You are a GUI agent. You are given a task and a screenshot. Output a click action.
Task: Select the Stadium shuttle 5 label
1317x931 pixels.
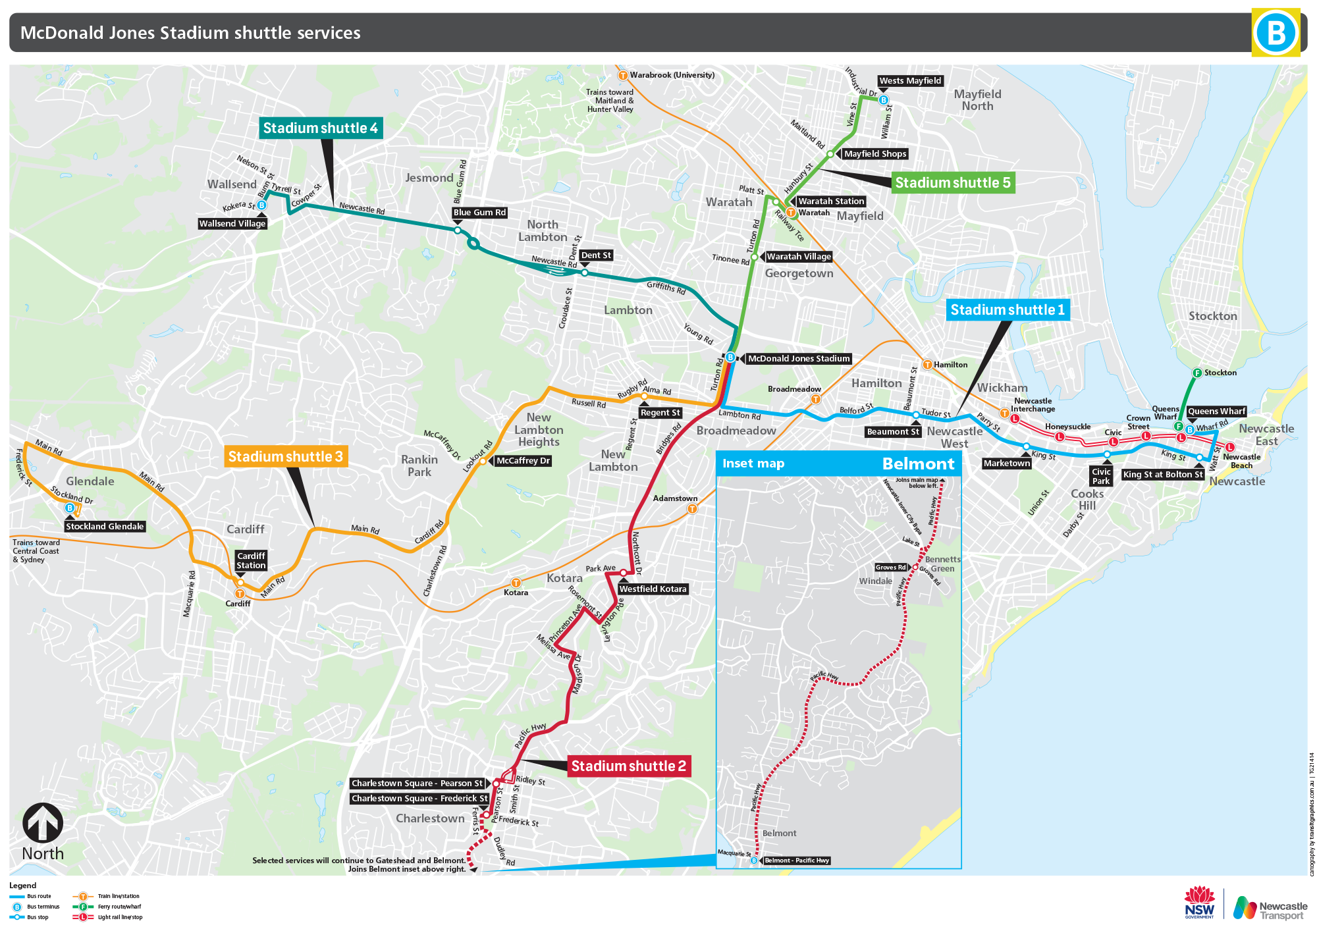point(952,183)
